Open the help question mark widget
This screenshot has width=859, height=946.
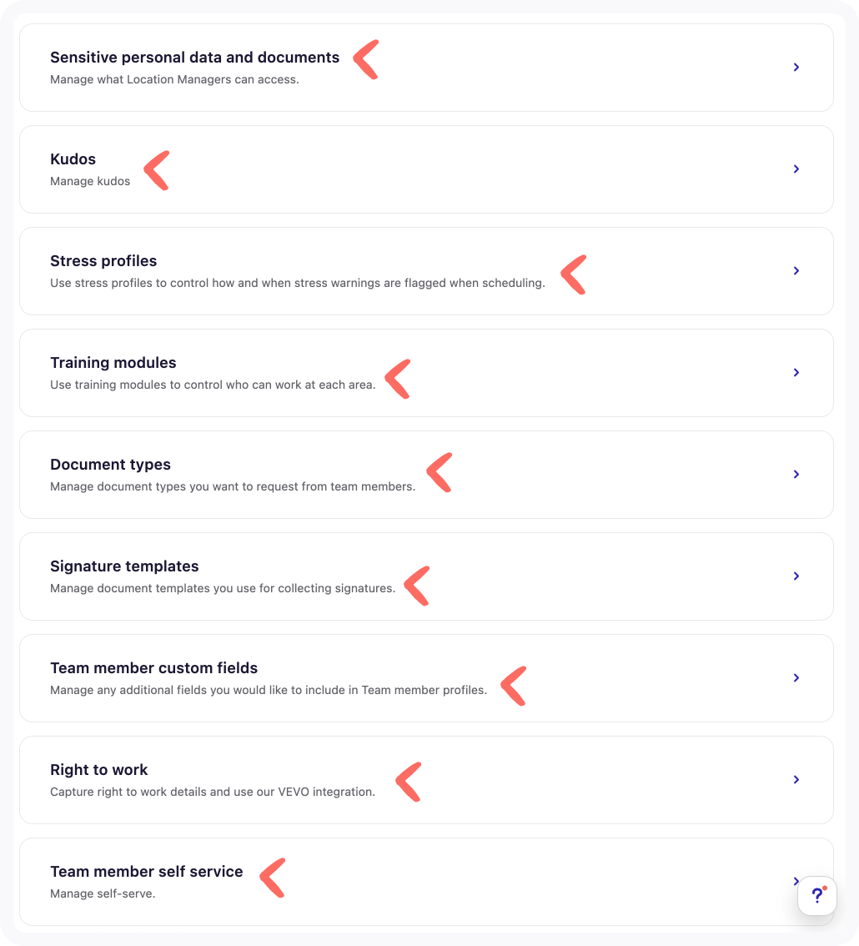[x=817, y=896]
